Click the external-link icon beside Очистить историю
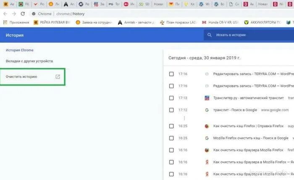294x180 pixels. (x=58, y=77)
